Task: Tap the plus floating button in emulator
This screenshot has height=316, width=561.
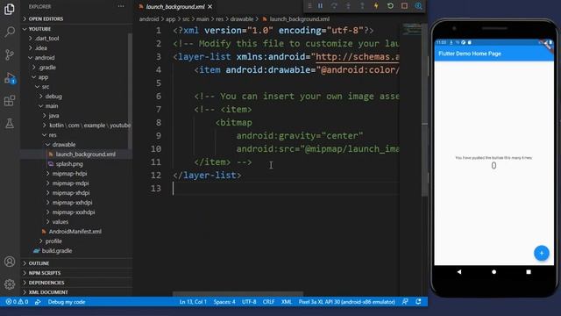Action: click(542, 253)
